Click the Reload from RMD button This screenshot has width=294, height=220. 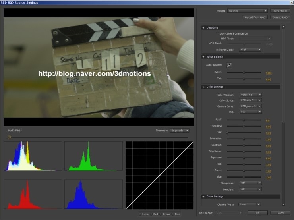255,17
